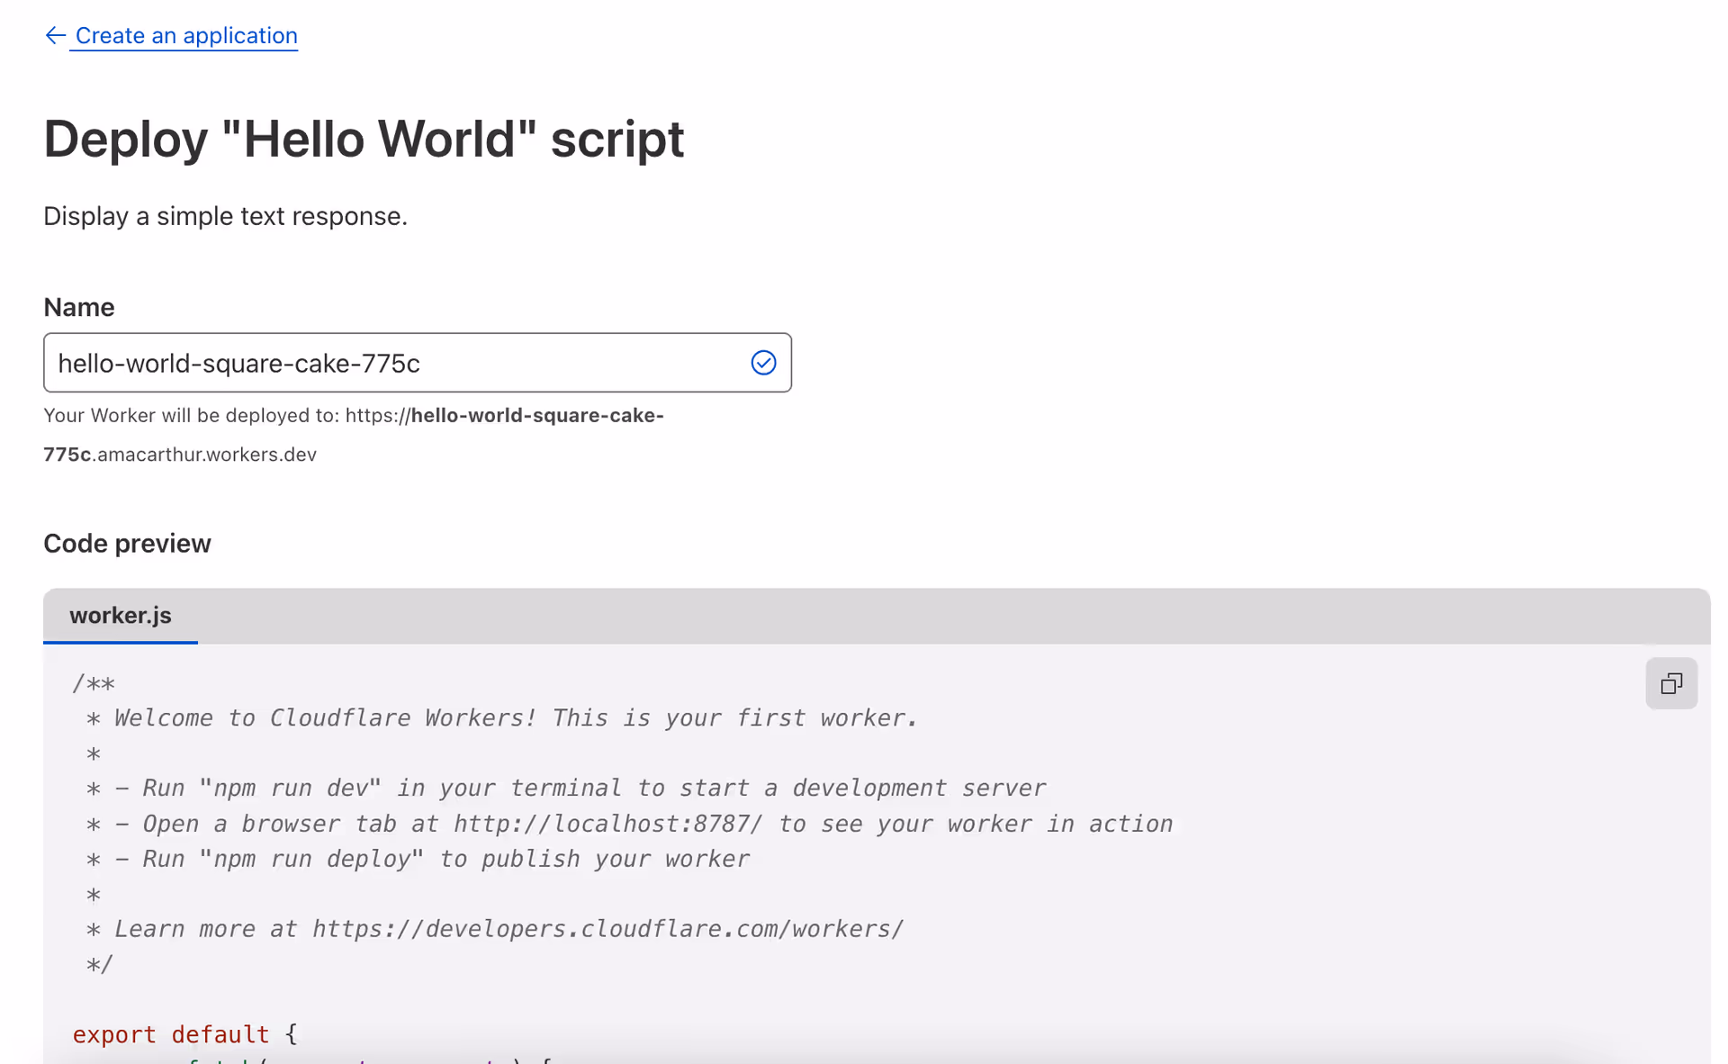Click the 'export default {' code line
Image resolution: width=1728 pixels, height=1064 pixels.
coord(184,1034)
